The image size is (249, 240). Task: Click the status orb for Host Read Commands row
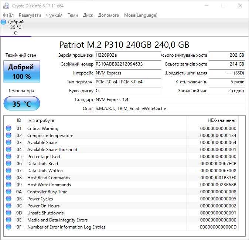pyautogui.click(x=8, y=177)
